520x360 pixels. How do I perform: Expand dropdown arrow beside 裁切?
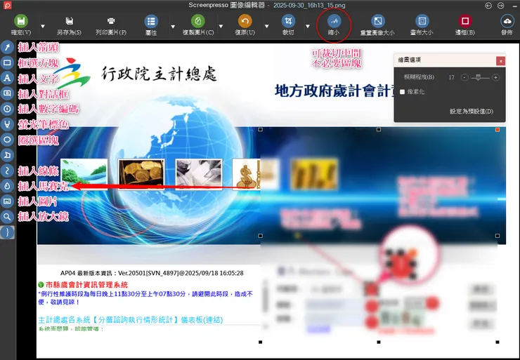point(308,26)
